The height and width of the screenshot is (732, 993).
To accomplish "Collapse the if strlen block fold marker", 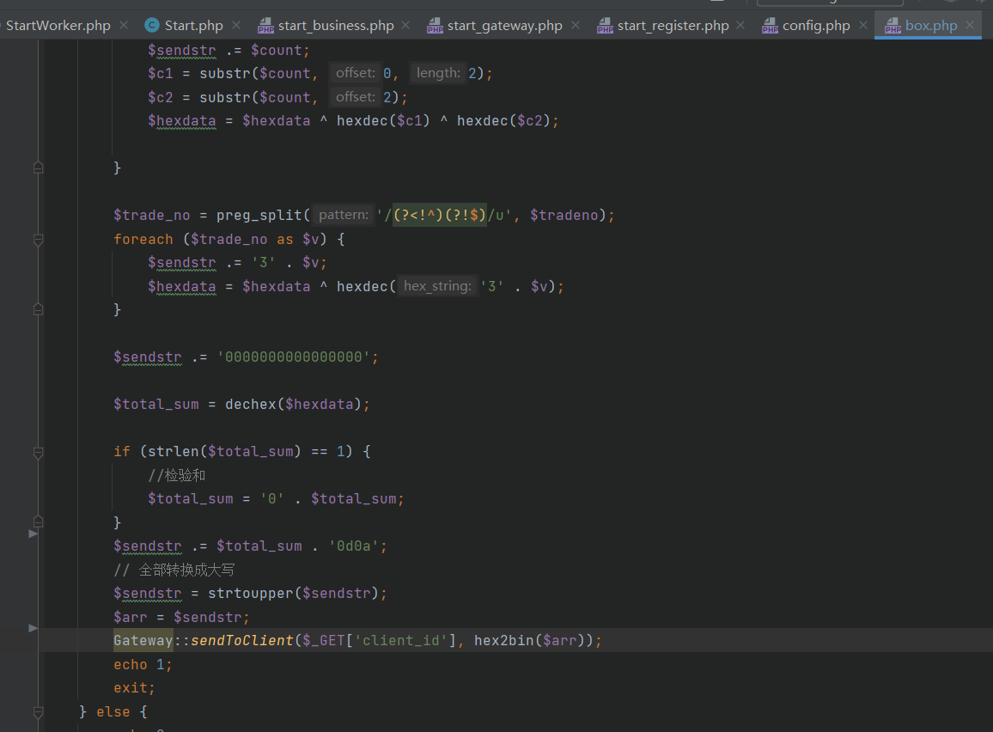I will [x=38, y=452].
